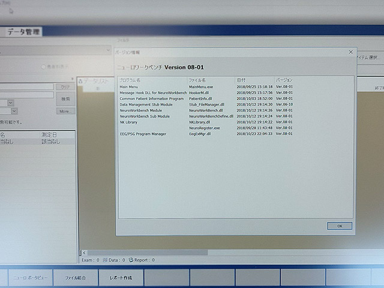
Task: Click the EegExMgr.dll file name
Action: coord(200,134)
